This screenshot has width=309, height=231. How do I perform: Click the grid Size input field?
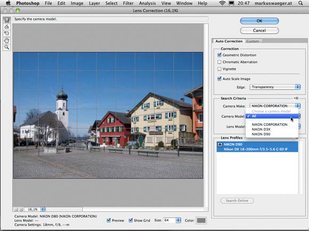pos(169,220)
